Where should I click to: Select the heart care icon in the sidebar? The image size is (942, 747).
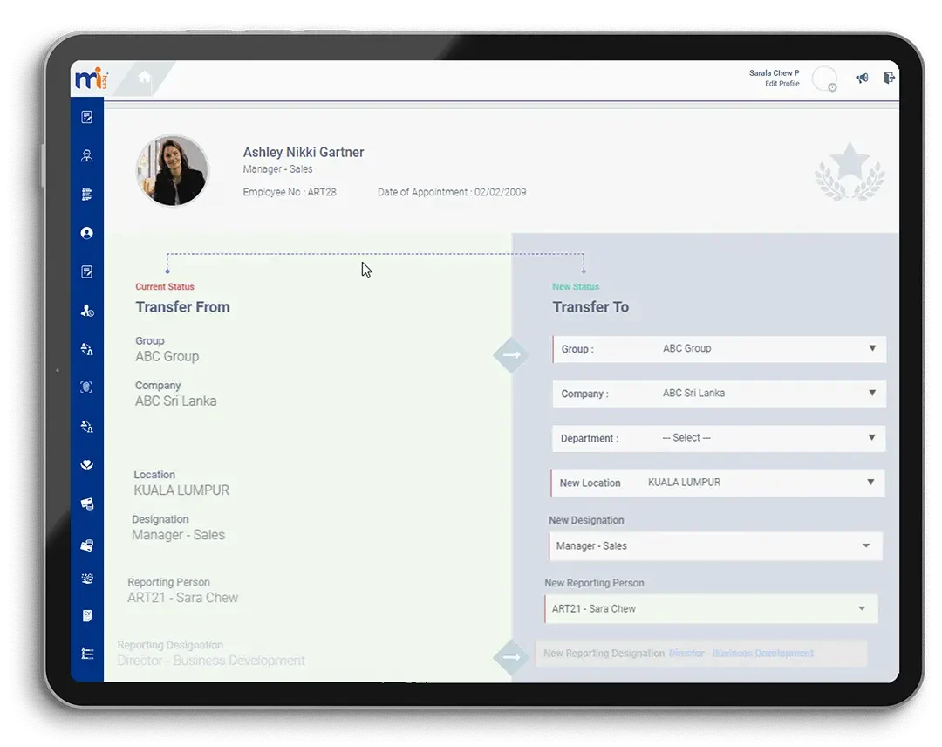(x=86, y=464)
